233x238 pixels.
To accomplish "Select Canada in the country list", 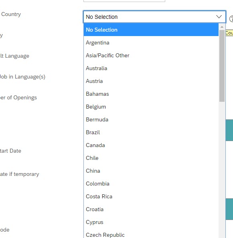I will [151, 145].
